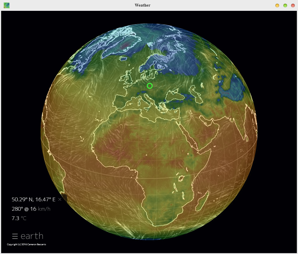Viewport: 298px width, 254px height.
Task: Click the "earth" title text
Action: pos(32,236)
